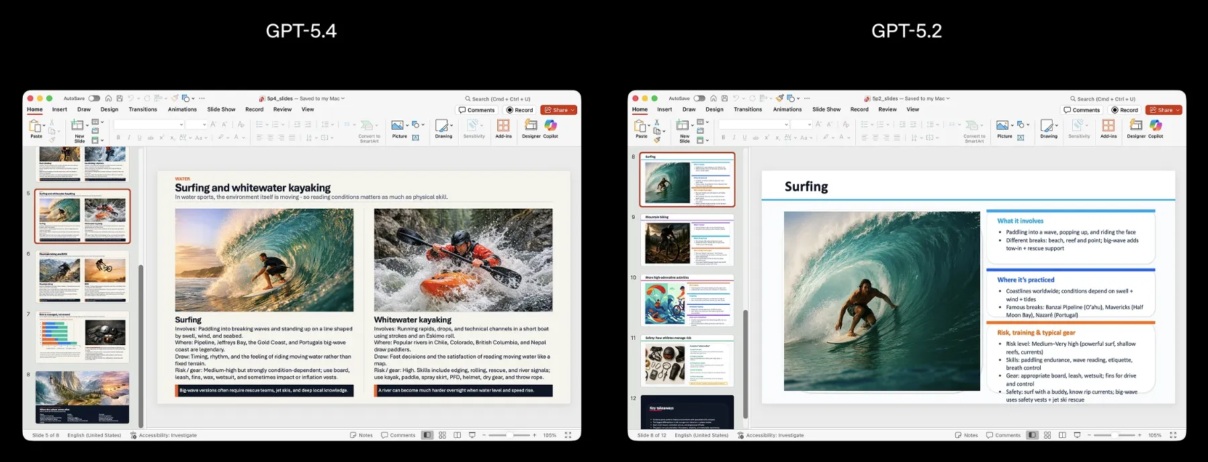Toggle AutoSave in the 5p4_slides window
The height and width of the screenshot is (462, 1208).
pyautogui.click(x=94, y=99)
